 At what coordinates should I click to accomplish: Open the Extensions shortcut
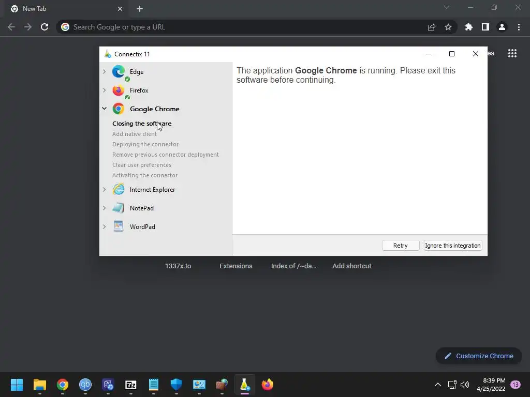click(x=236, y=266)
